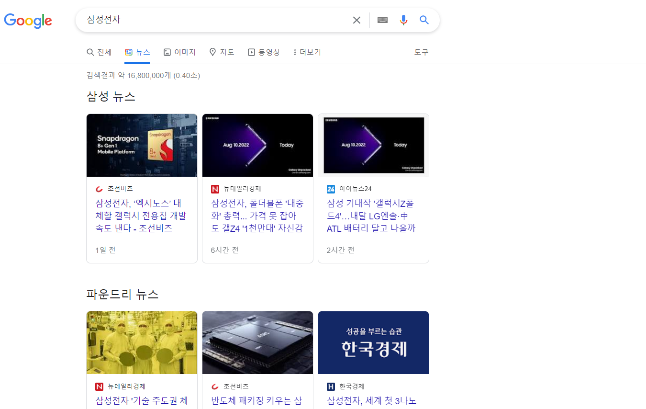This screenshot has height=409, width=646.
Task: Click the 2시간 전 timestamp
Action: (341, 250)
